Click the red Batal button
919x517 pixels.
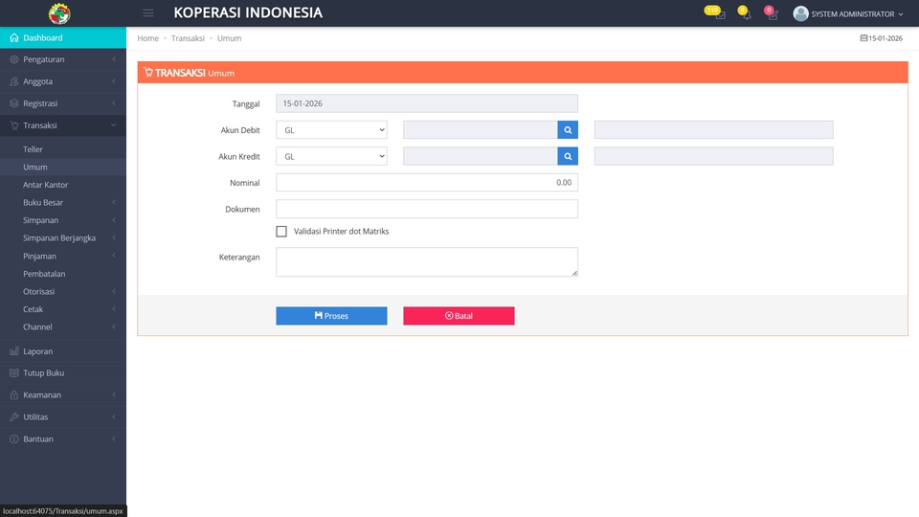click(x=459, y=316)
